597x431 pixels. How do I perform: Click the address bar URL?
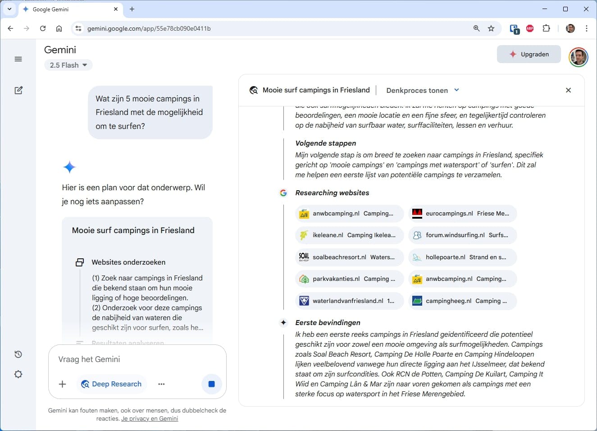(149, 28)
